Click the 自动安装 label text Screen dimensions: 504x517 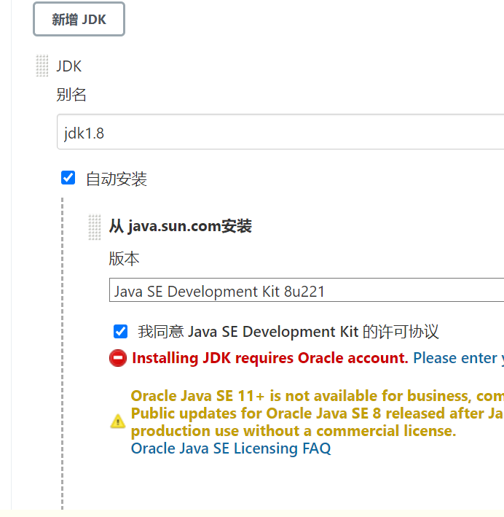click(x=117, y=179)
